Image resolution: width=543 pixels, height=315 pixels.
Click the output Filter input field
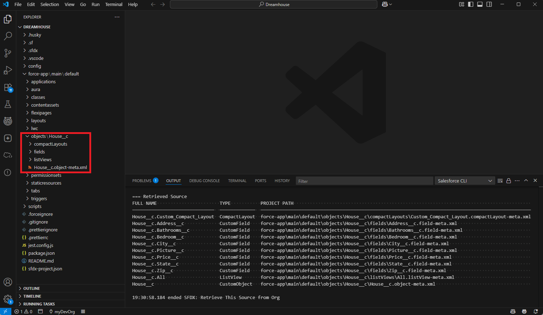coord(364,181)
